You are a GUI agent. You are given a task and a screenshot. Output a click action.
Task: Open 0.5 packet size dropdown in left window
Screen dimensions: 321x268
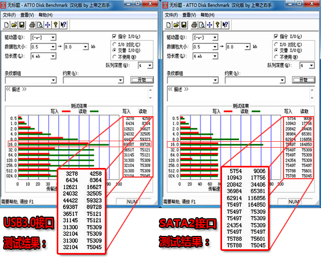click(53, 47)
